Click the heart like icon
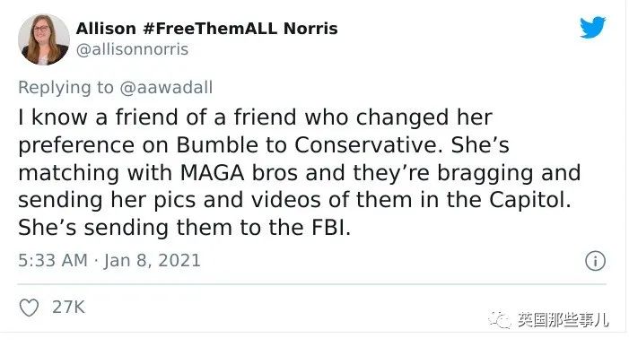 pos(30,308)
